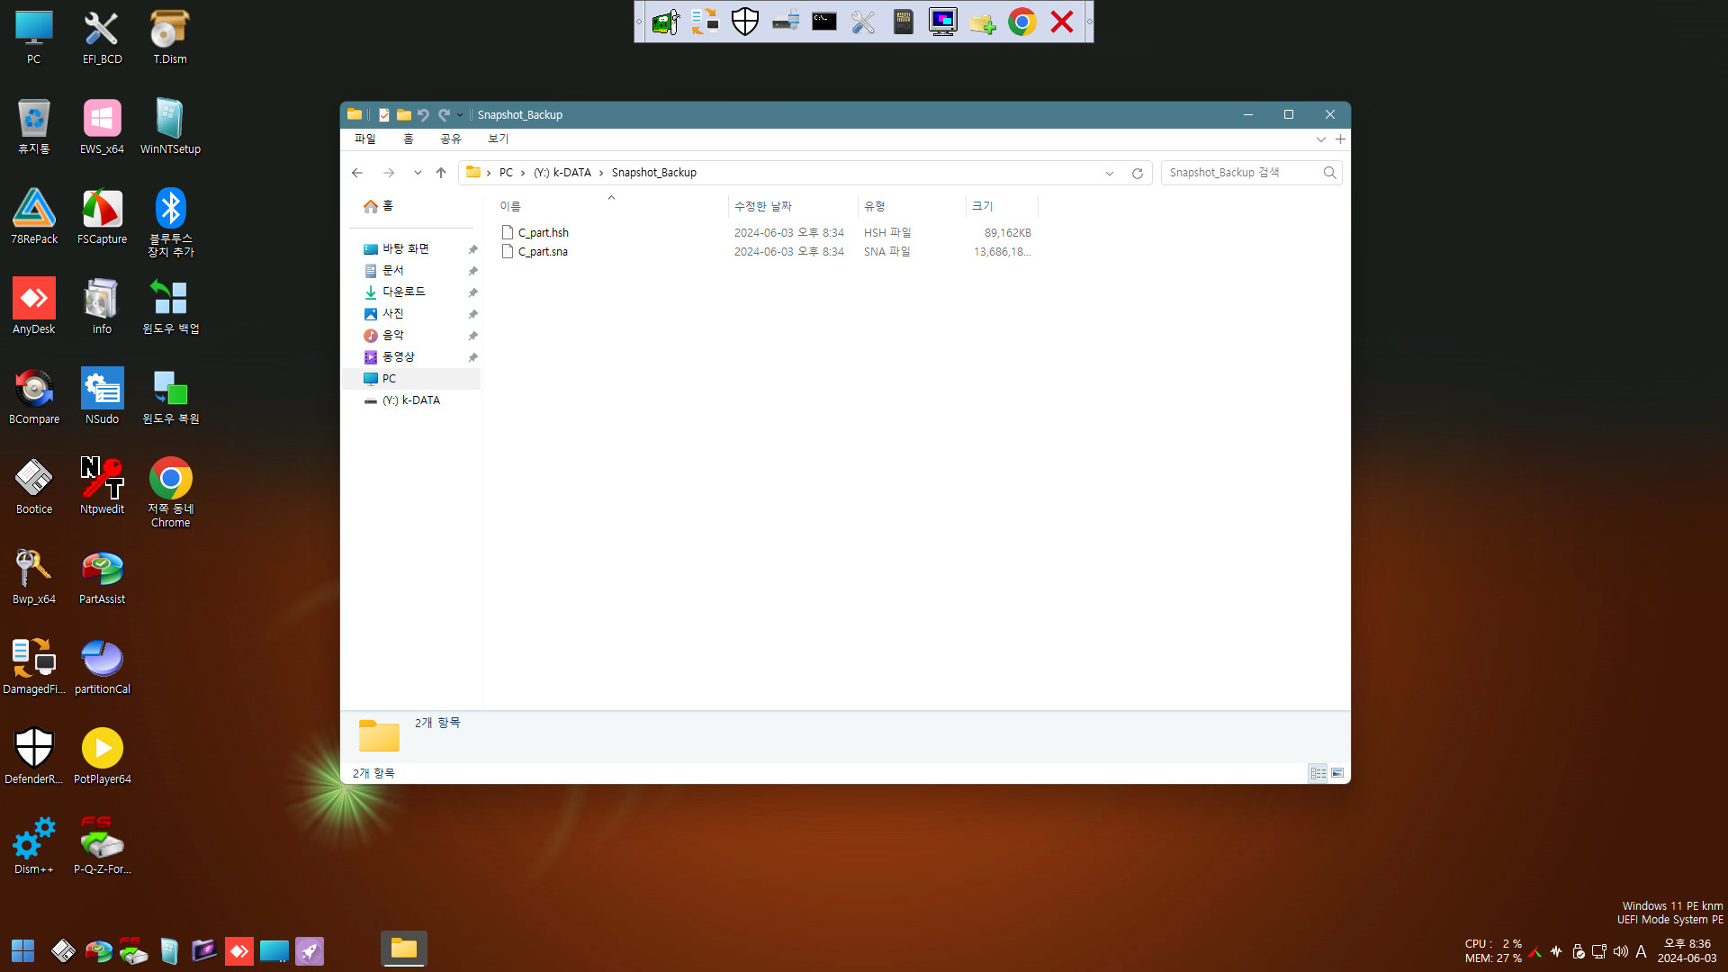This screenshot has height=972, width=1728.
Task: Go back in Explorer navigation
Action: coord(357,173)
